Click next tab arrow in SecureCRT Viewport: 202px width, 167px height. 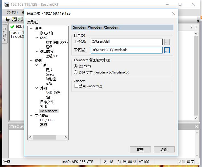196,27
